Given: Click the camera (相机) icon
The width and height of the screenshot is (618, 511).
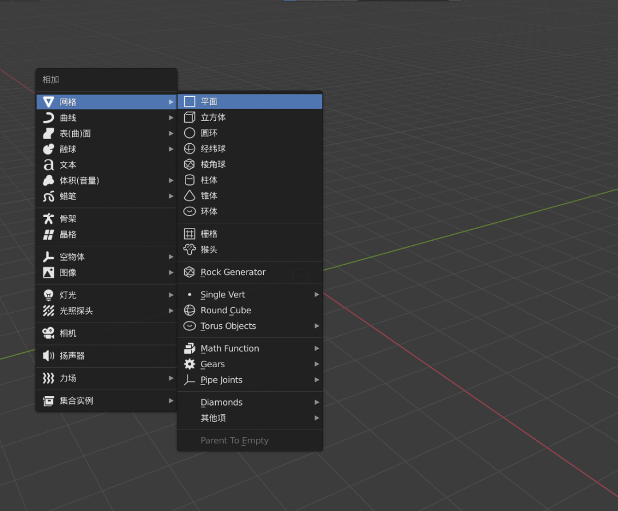Looking at the screenshot, I should click(x=49, y=333).
